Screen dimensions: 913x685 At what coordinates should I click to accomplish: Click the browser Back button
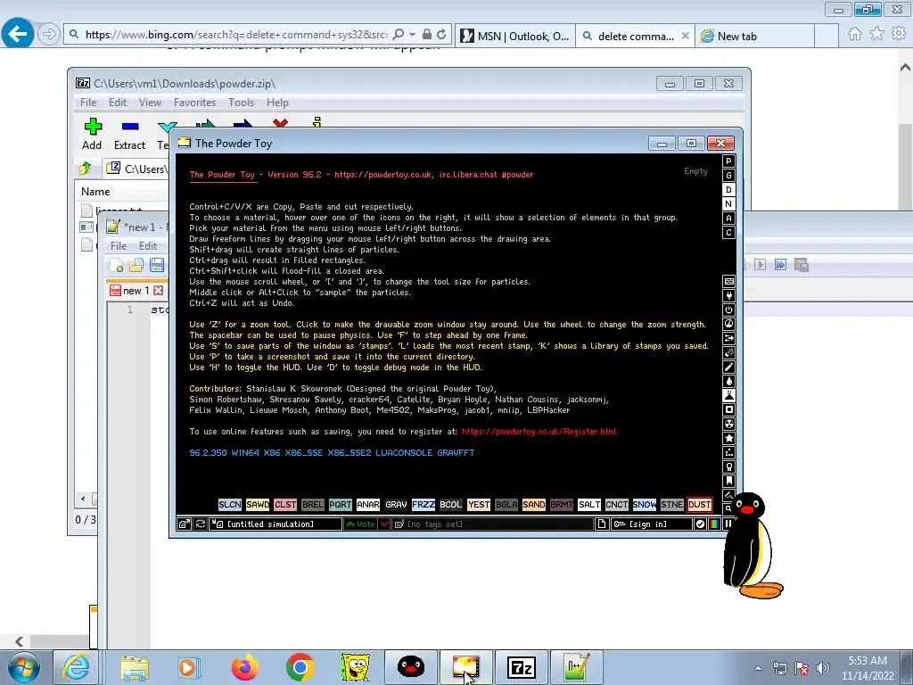18,34
